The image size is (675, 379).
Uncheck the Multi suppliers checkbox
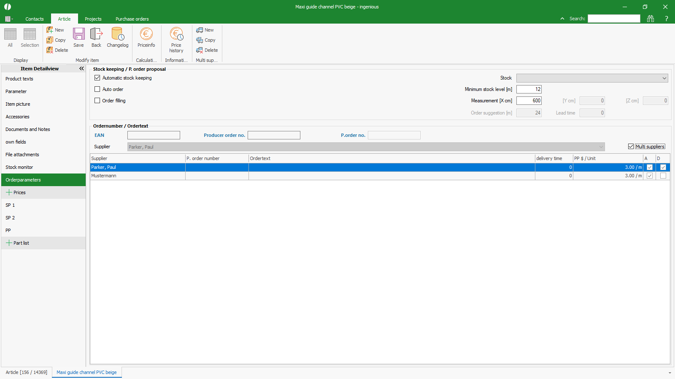click(631, 147)
